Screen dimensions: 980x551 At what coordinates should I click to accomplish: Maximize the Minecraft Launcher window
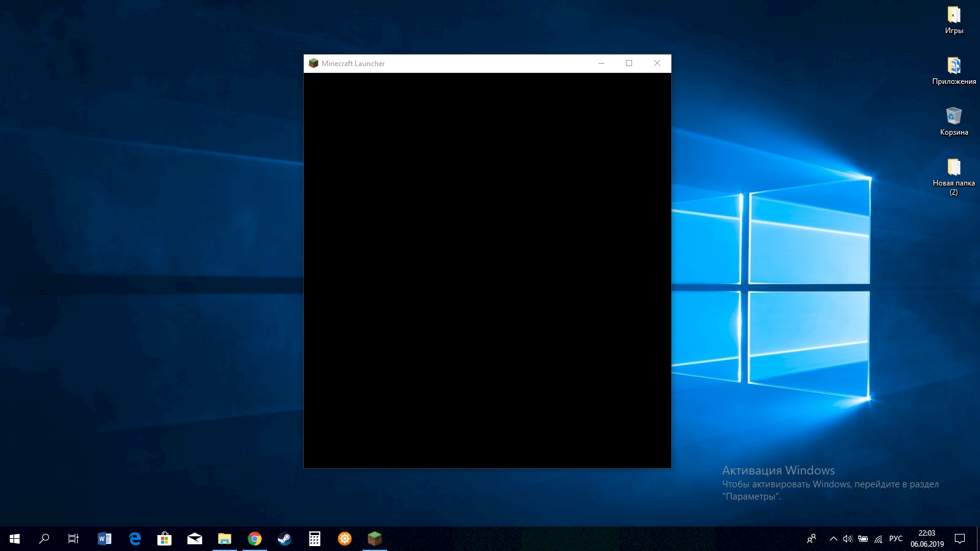[x=629, y=63]
